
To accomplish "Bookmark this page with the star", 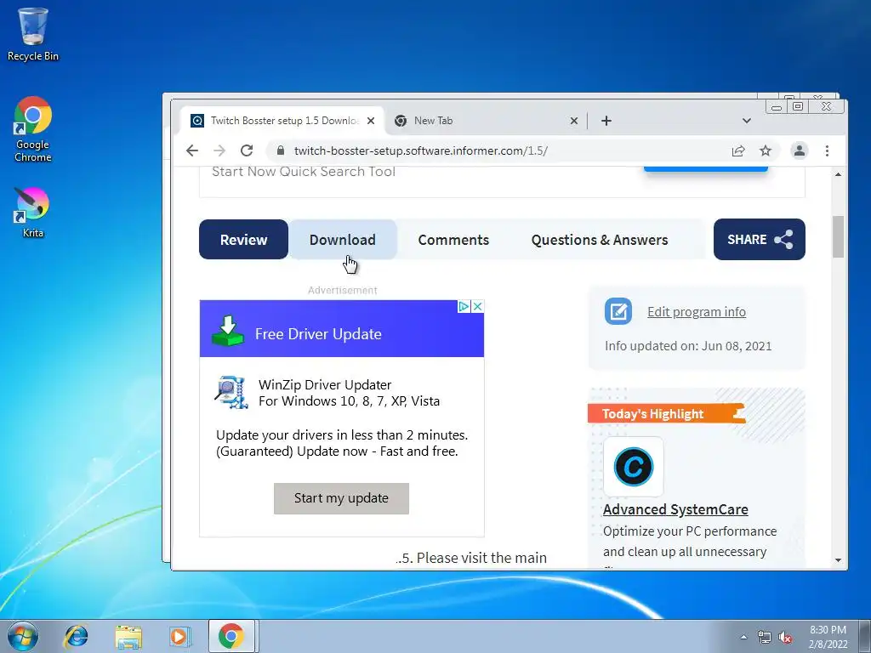I will click(766, 150).
